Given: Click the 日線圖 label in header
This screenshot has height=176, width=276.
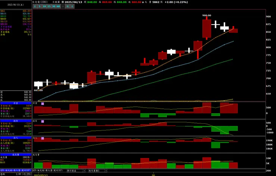Looking at the screenshot, I should tap(56, 2).
